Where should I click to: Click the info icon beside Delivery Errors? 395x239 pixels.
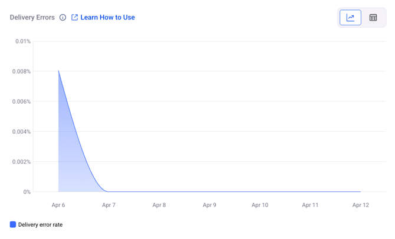click(x=62, y=18)
